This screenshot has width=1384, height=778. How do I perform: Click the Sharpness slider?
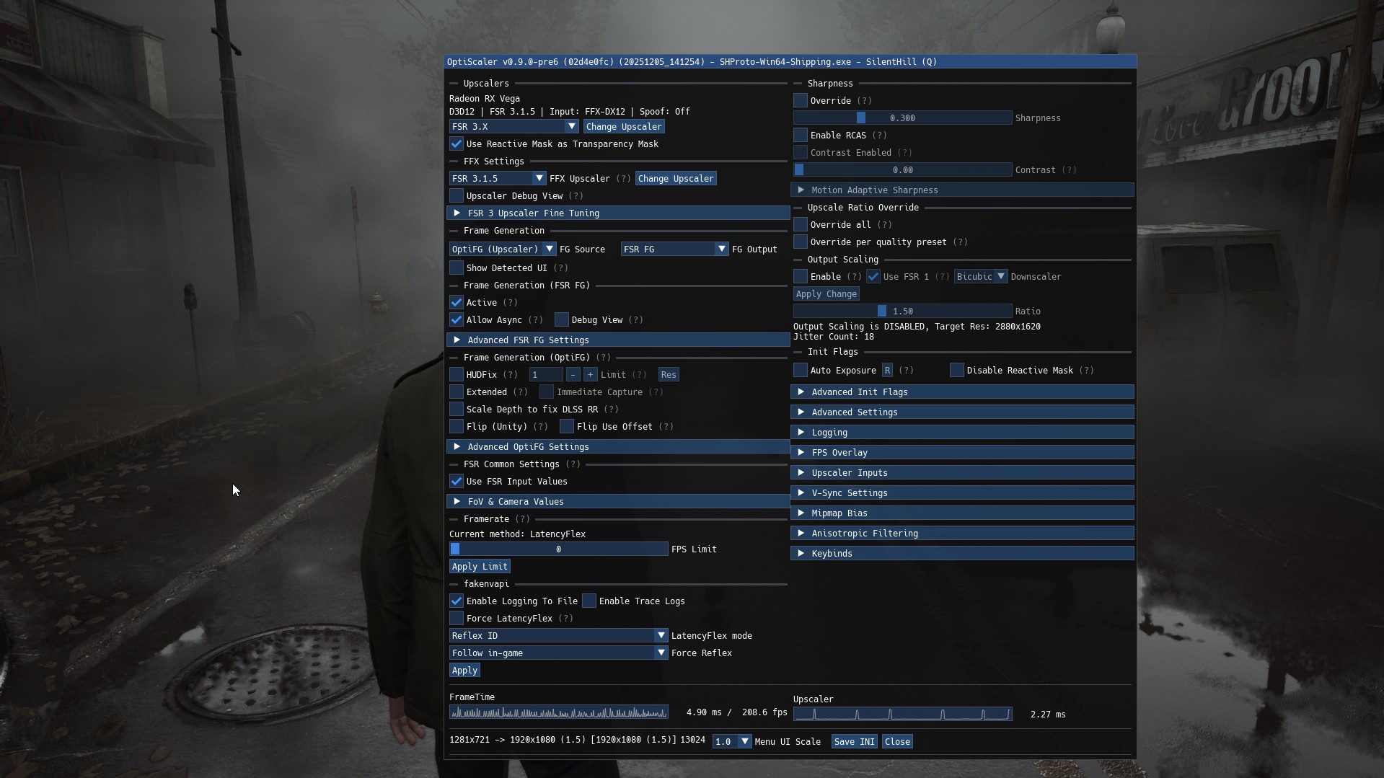click(903, 118)
